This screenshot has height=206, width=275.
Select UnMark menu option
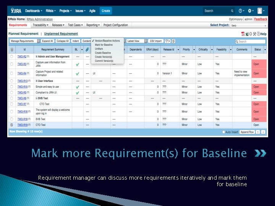click(x=99, y=49)
